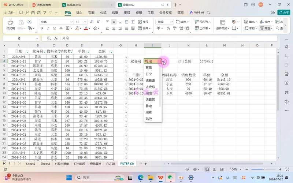293x183 pixels.
Task: Open the font name 宋体 dropdown
Action: (71, 22)
